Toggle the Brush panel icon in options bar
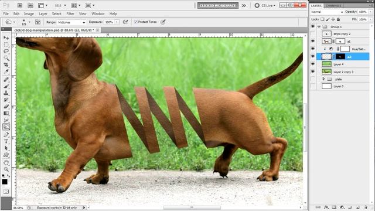Screen dimensions: 375x211 [x=37, y=22]
